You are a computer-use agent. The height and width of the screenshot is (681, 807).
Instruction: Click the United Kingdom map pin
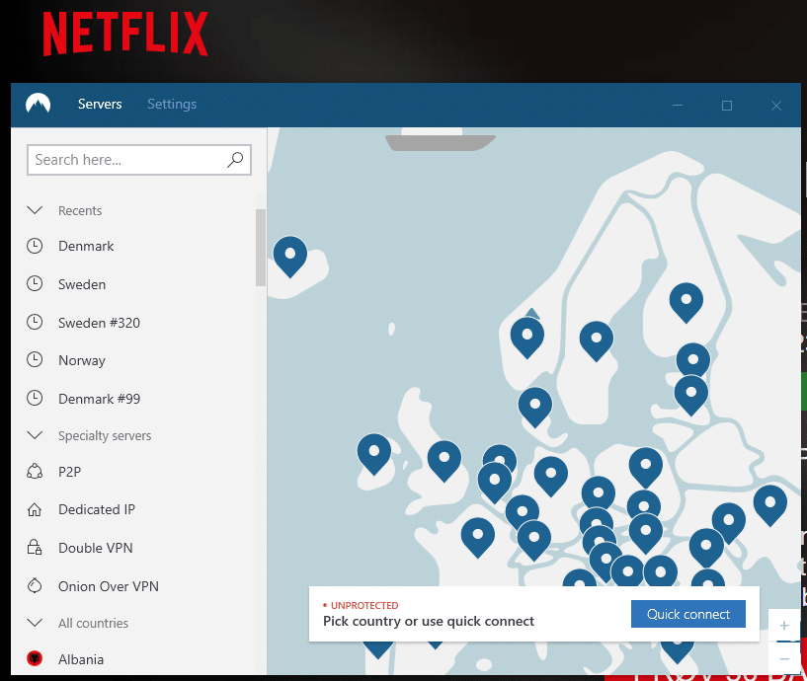coord(444,460)
